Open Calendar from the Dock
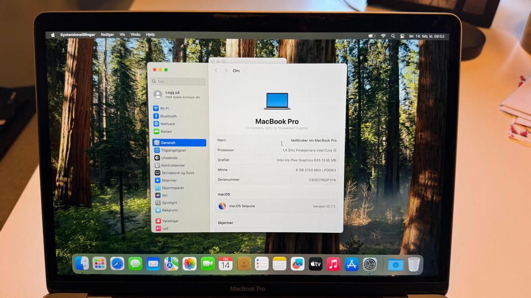This screenshot has width=531, height=298. point(226,264)
